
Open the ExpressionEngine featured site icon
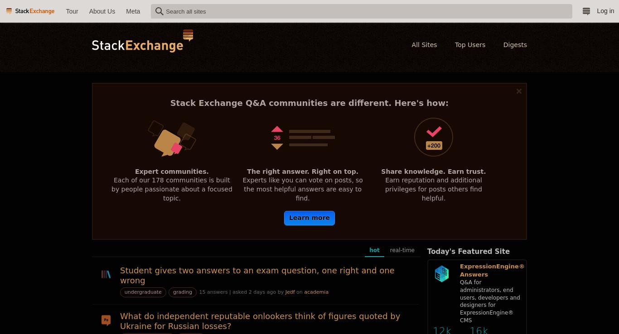coord(442,274)
